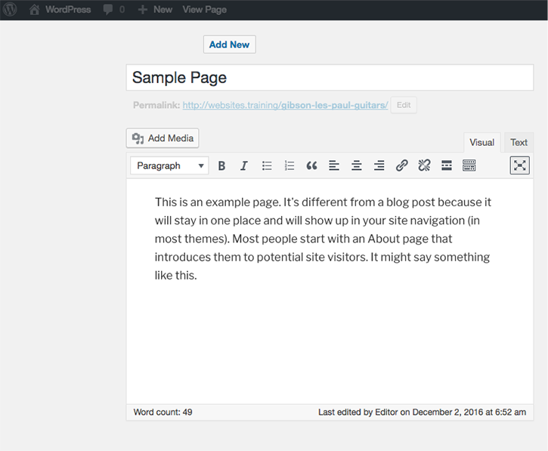The image size is (548, 451).
Task: Align text right
Action: pos(379,166)
